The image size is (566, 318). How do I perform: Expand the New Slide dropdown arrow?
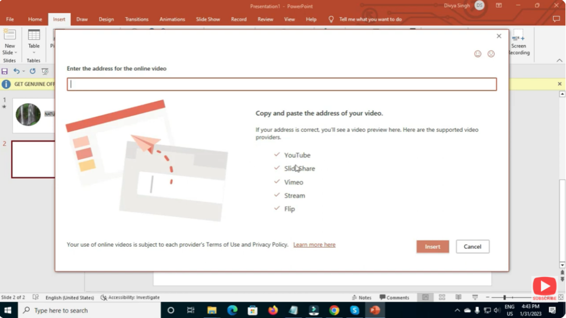tap(16, 53)
